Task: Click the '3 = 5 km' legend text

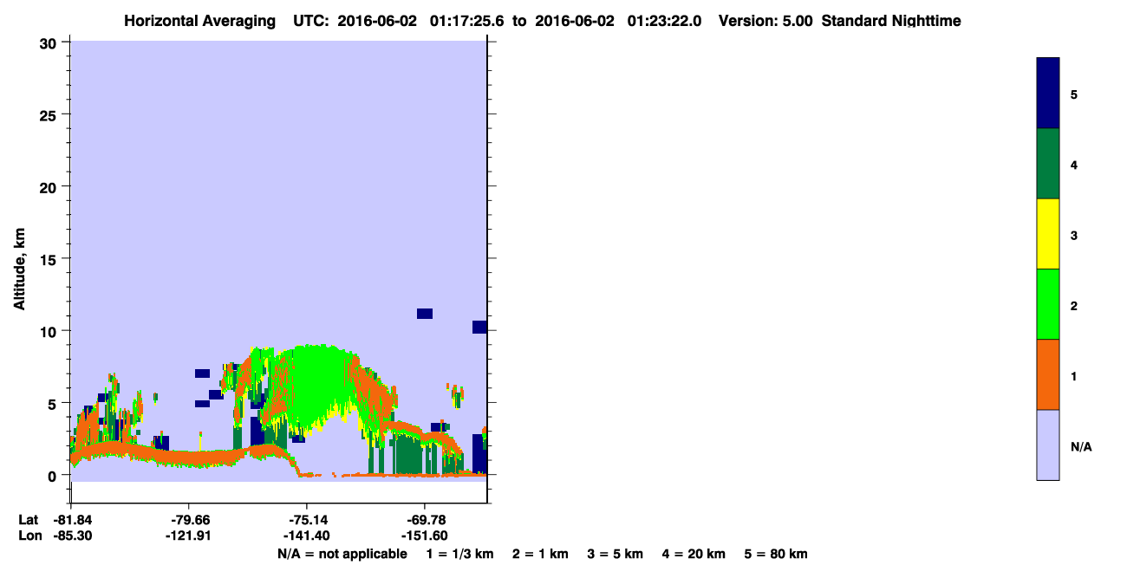Action: (616, 554)
